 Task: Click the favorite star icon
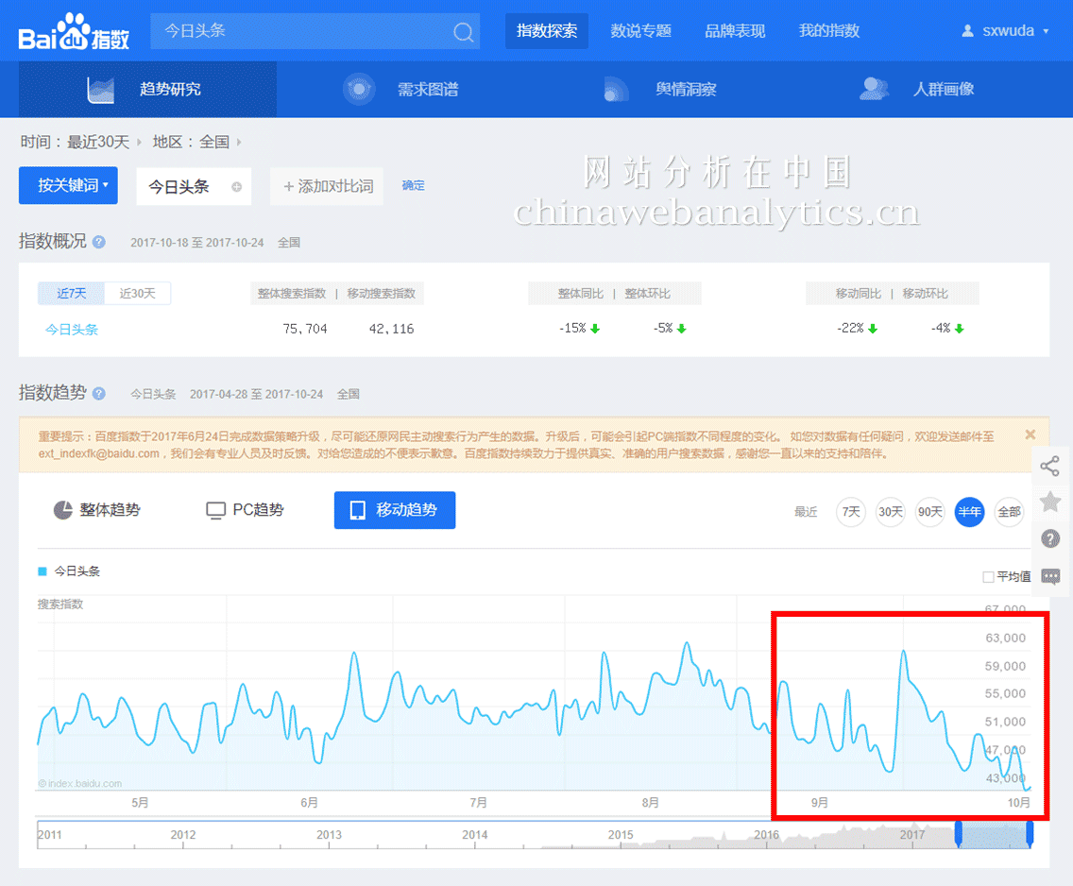click(1049, 502)
